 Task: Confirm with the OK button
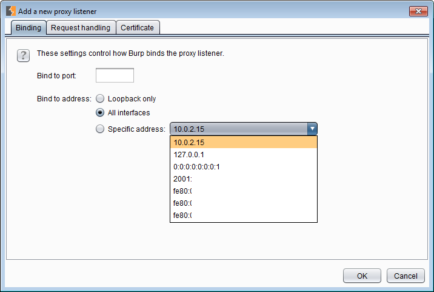click(362, 276)
